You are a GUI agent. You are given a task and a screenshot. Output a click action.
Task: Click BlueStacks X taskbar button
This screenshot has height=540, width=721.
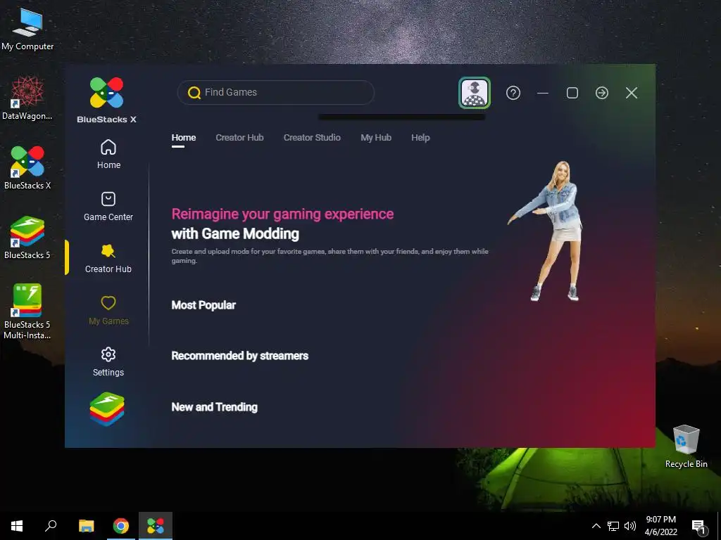click(156, 526)
